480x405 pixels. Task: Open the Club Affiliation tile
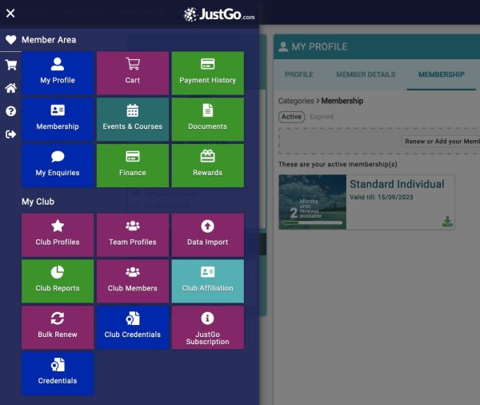(207, 281)
